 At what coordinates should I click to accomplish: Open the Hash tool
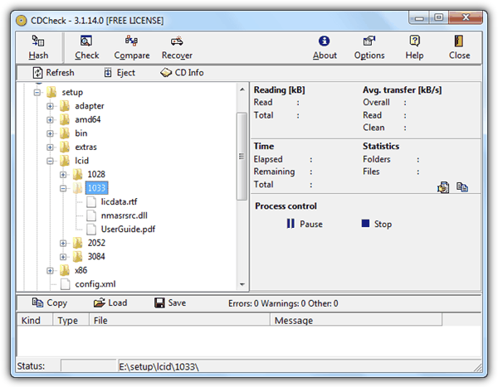click(x=38, y=47)
